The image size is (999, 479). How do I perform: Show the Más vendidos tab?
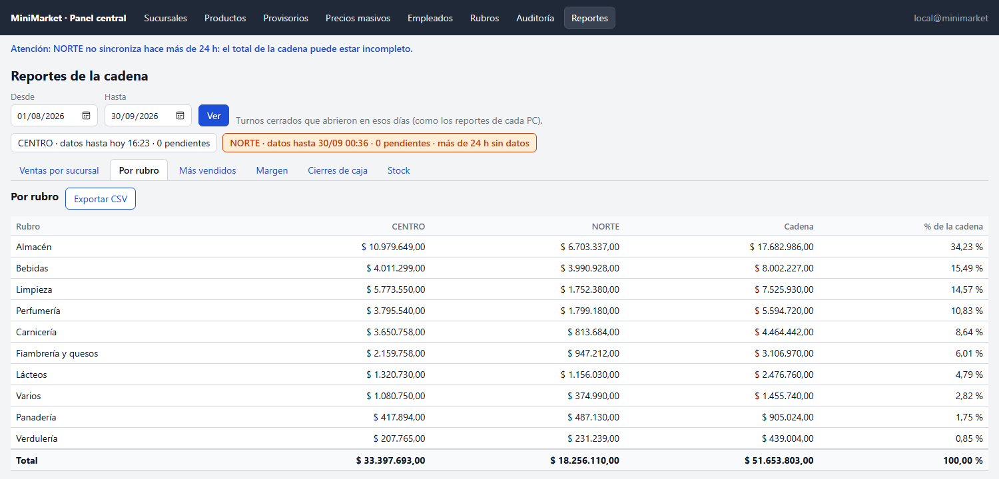[208, 170]
